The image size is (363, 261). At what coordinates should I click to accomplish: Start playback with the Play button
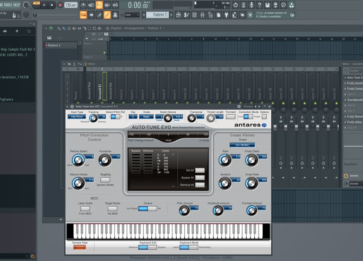point(44,5)
